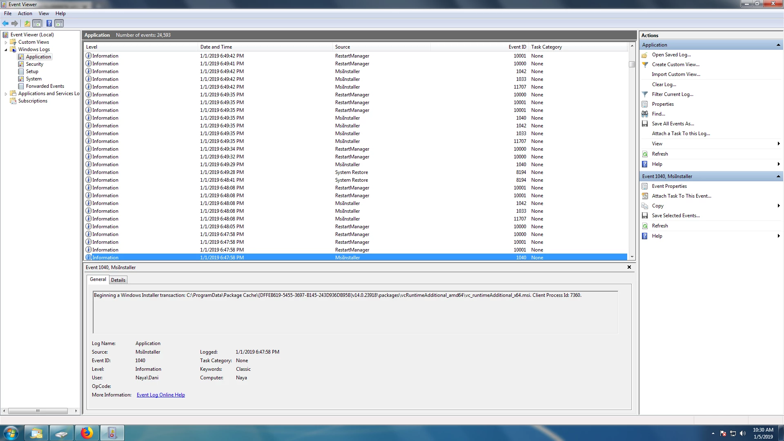The image size is (784, 441).
Task: Click the Up One Level folder icon
Action: pyautogui.click(x=27, y=23)
